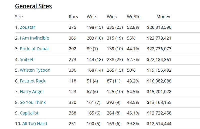Click Snitzel's 52.7% win rate cell
200x129 pixels.
[x=133, y=60]
